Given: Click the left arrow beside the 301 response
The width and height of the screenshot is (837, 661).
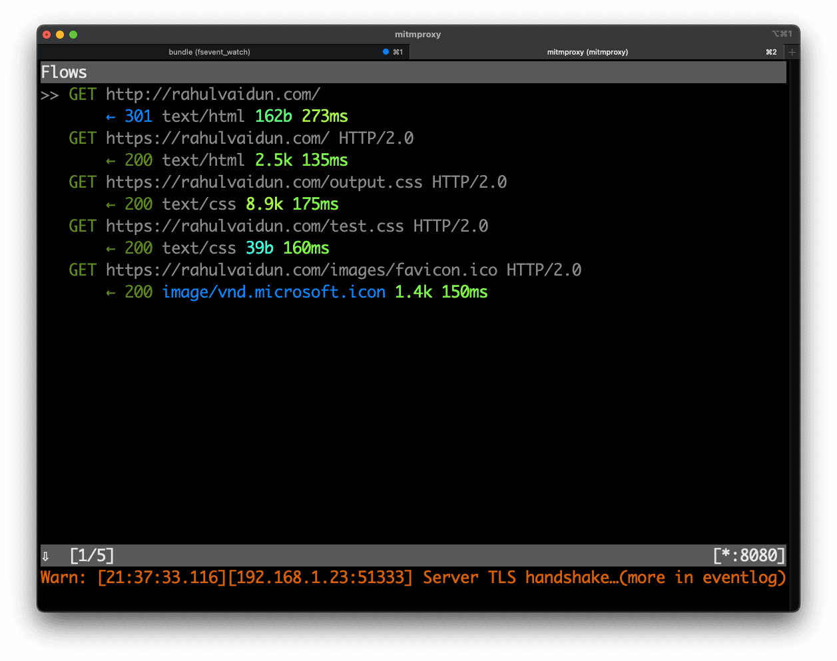Looking at the screenshot, I should (111, 117).
